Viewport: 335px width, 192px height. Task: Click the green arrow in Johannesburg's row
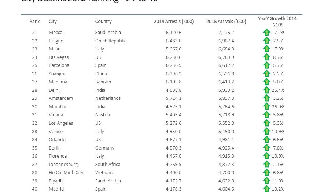[x=266, y=164]
